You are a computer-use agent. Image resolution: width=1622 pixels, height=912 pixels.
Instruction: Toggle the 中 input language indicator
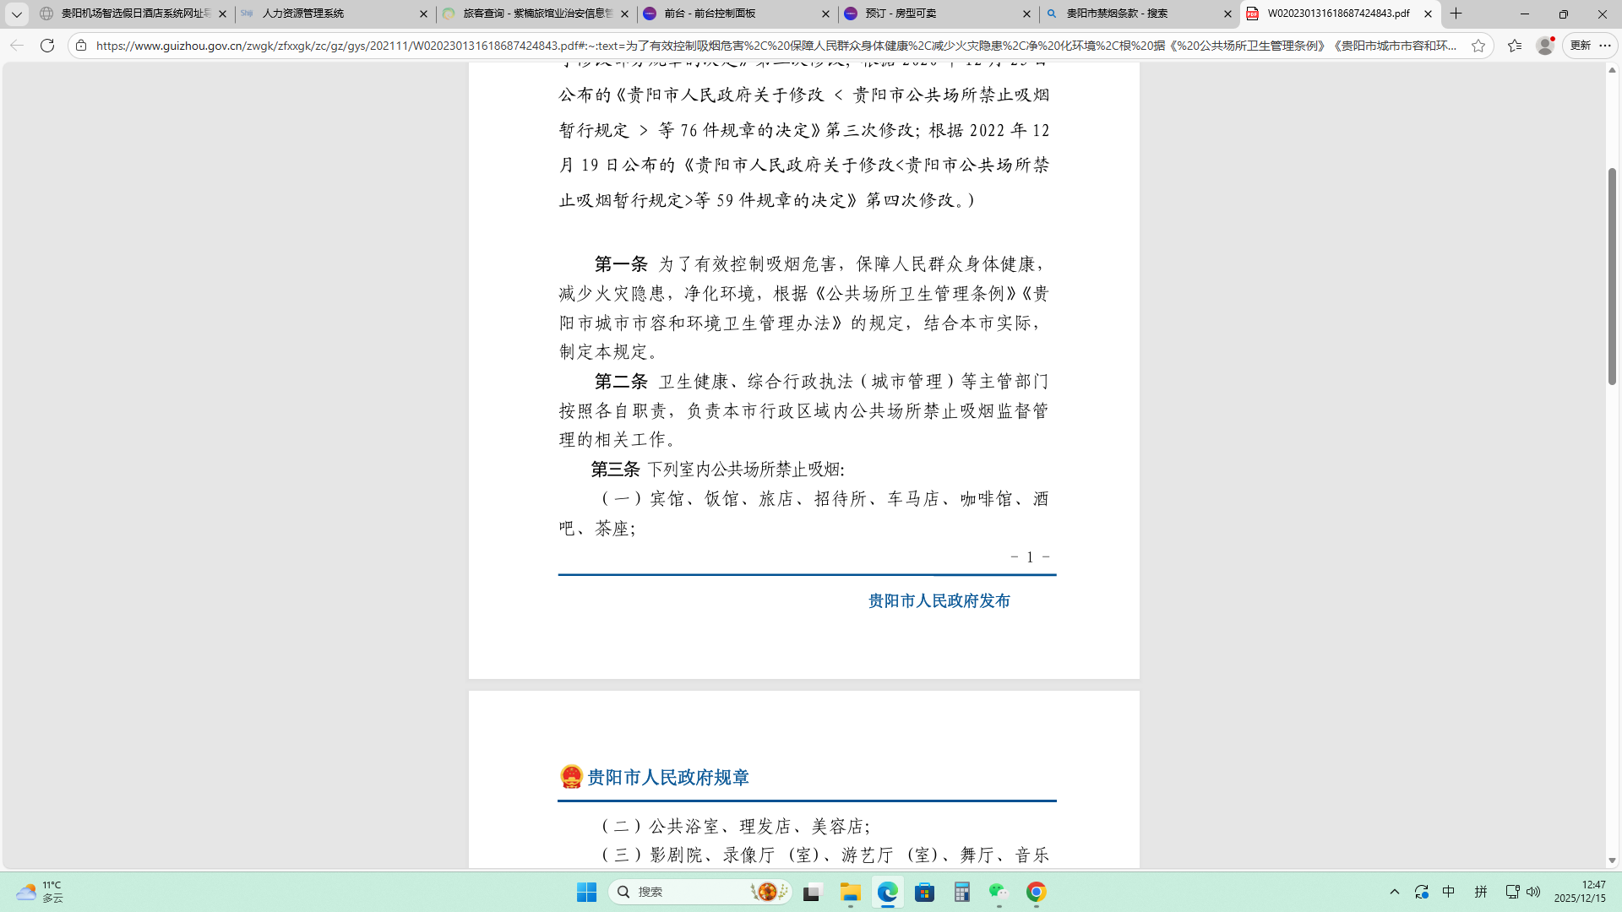click(x=1449, y=892)
